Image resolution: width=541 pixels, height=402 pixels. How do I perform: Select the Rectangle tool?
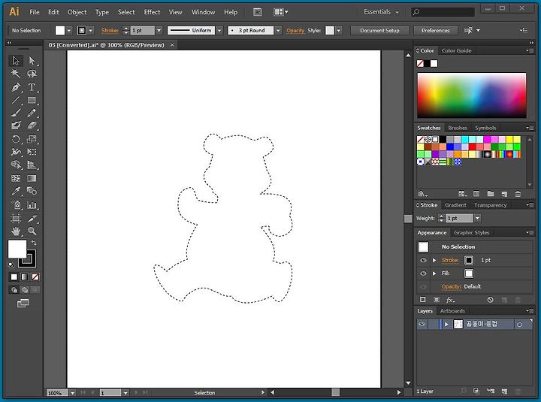pyautogui.click(x=32, y=100)
